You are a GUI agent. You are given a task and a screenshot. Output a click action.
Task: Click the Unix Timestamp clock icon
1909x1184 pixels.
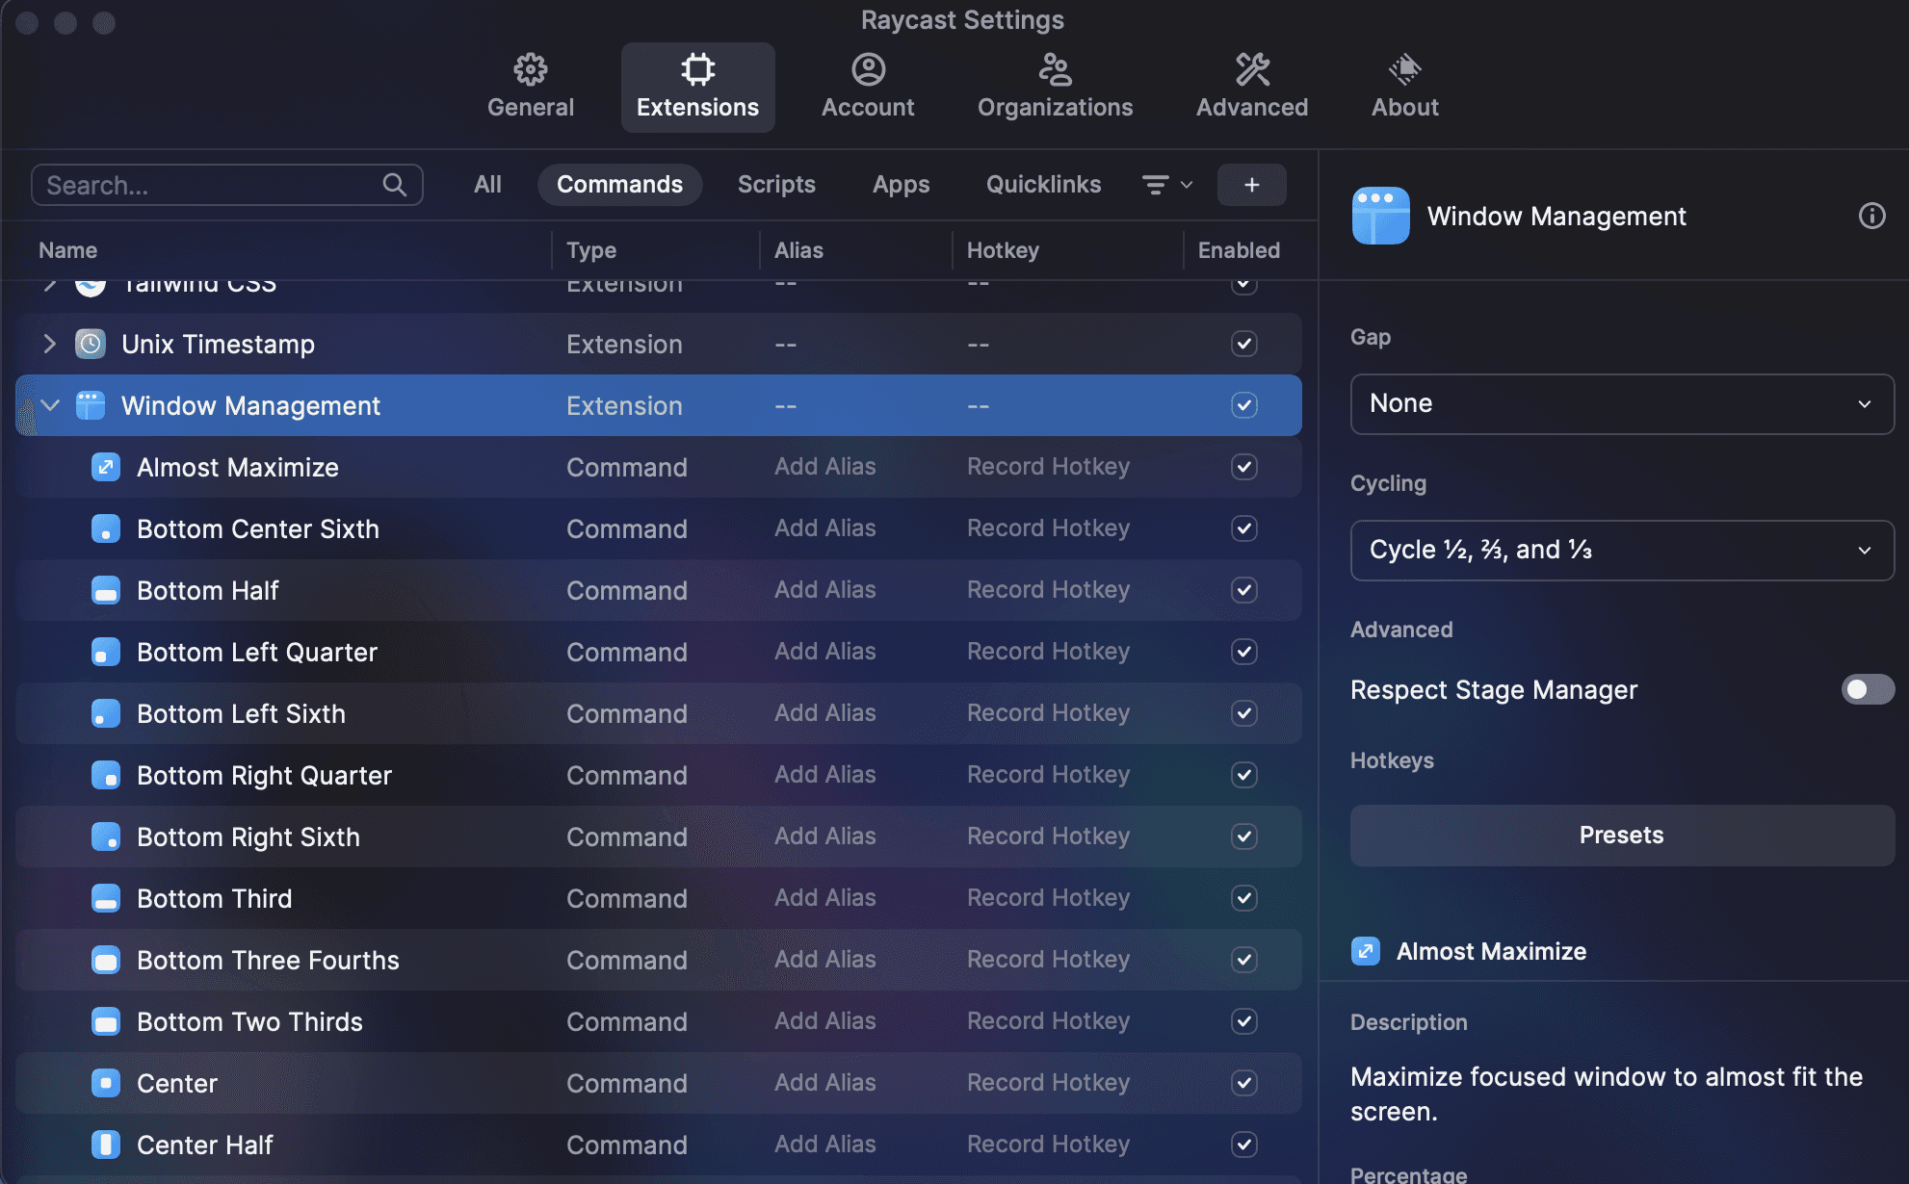[x=91, y=344]
